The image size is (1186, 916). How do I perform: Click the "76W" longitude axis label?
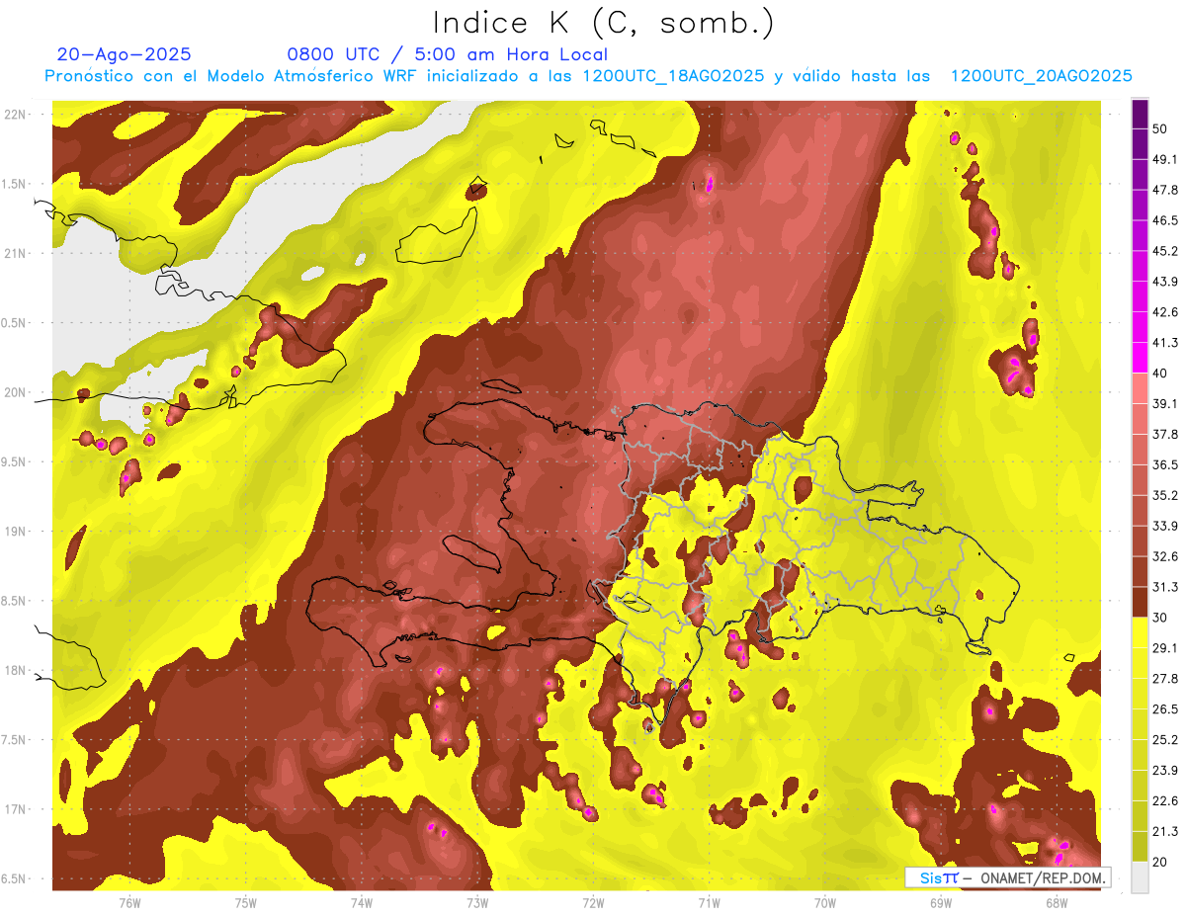pos(129,903)
